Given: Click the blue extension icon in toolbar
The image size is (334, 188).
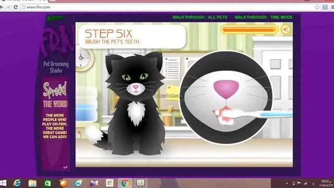Looking at the screenshot, I should (x=325, y=7).
